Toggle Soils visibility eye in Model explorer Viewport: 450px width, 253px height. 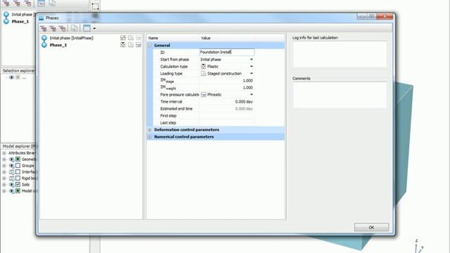(12, 185)
